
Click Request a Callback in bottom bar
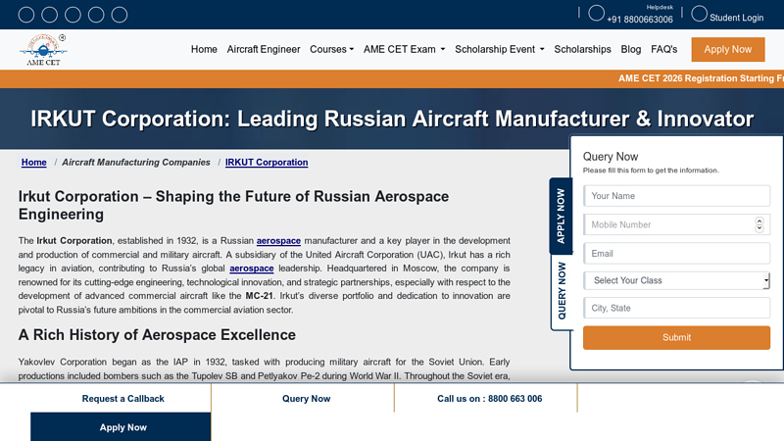coord(123,399)
